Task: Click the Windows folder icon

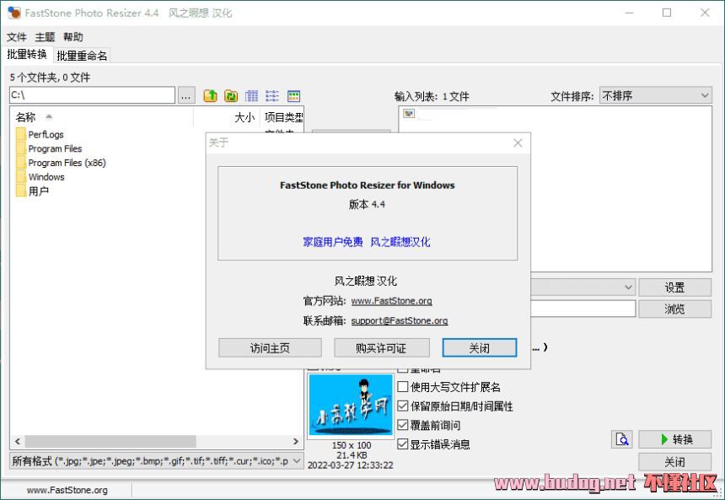Action: [x=21, y=177]
